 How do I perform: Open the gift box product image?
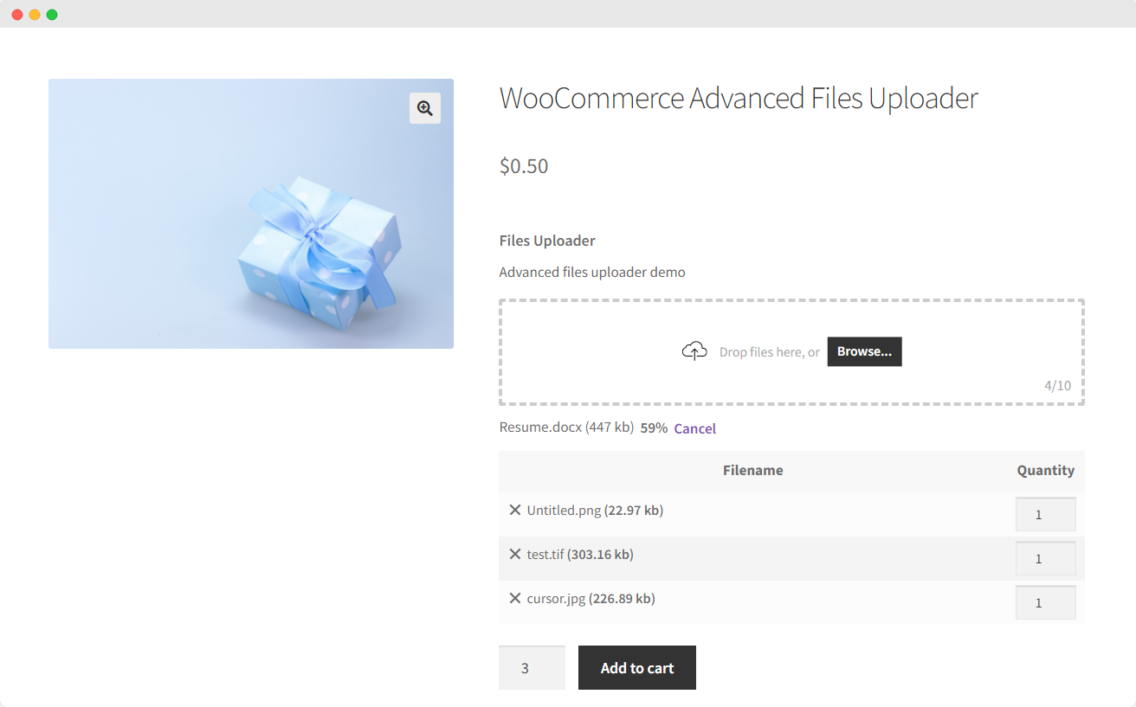251,214
